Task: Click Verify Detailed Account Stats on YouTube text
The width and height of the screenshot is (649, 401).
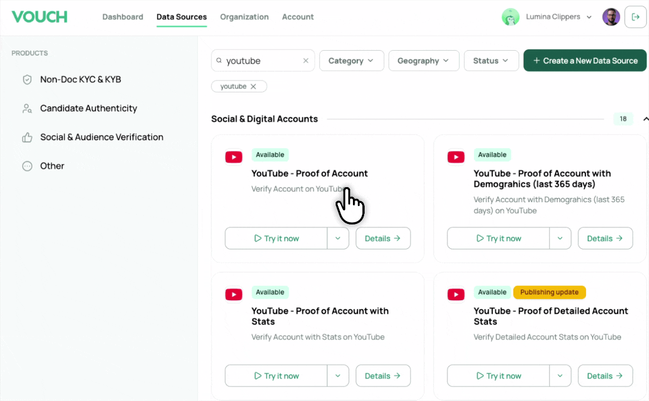Action: (x=547, y=337)
